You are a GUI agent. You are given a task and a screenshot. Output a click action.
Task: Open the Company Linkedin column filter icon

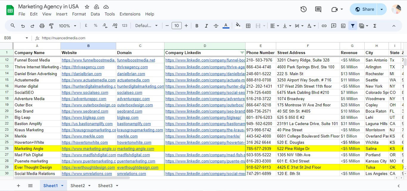coord(242,53)
